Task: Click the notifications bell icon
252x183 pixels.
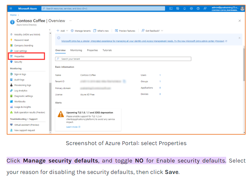Action: pos(184,8)
